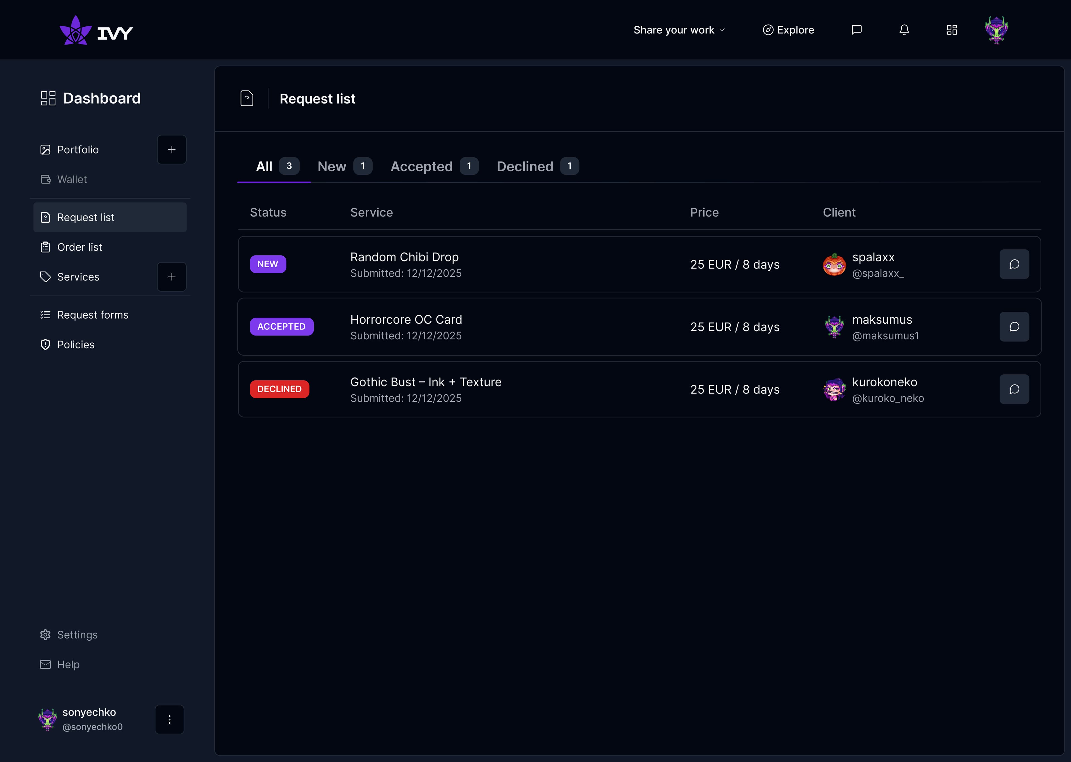The height and width of the screenshot is (762, 1071).
Task: Click maksumus's avatar in client column
Action: (834, 327)
